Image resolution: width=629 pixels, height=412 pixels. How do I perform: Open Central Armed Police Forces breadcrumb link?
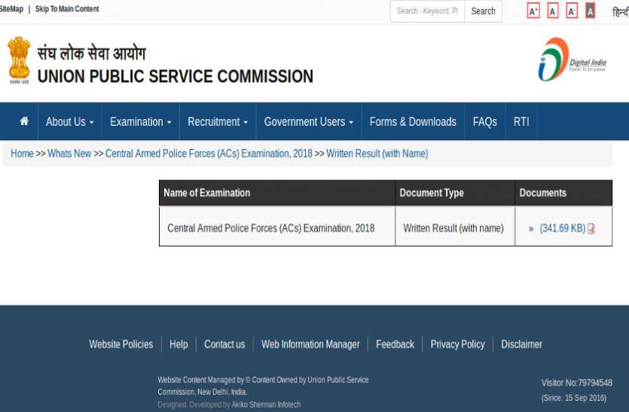209,153
